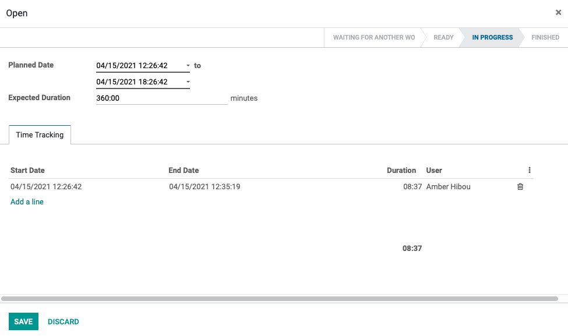Sort by the Start Date column header
568x336 pixels.
[x=27, y=170]
